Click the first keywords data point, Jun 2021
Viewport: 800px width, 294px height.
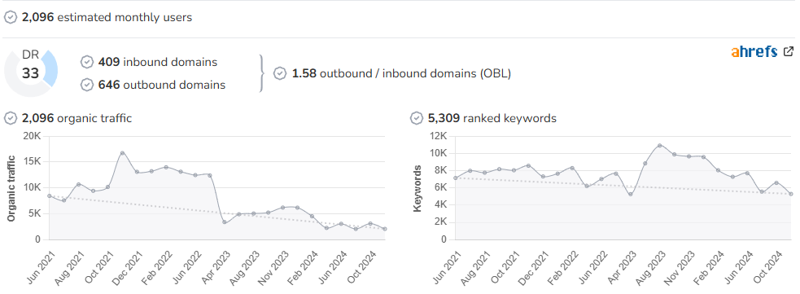coord(456,178)
